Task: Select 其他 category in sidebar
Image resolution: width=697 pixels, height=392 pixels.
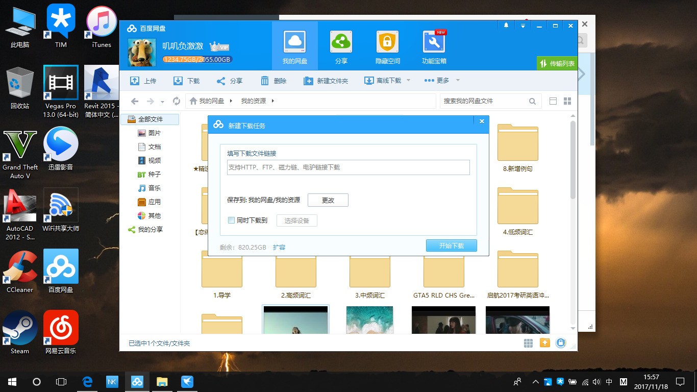Action: pos(150,216)
